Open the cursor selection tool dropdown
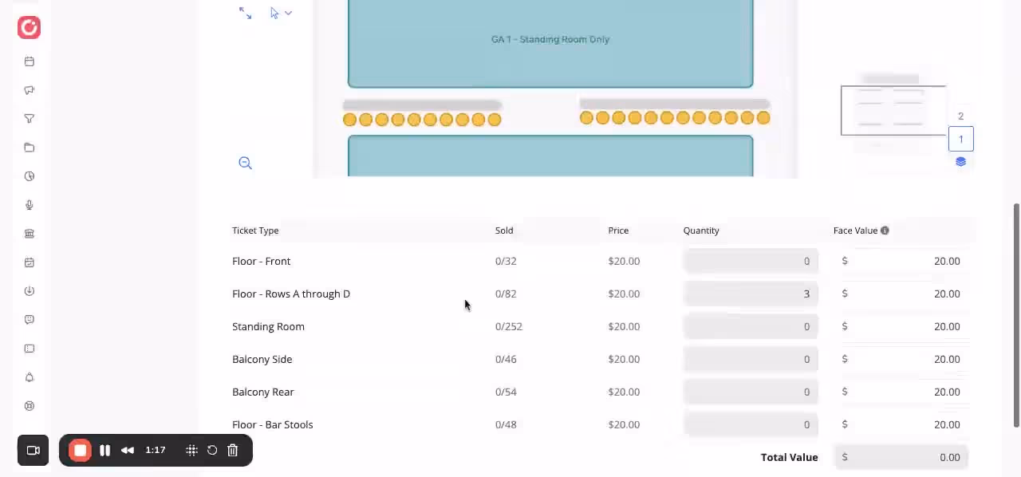 click(x=281, y=13)
